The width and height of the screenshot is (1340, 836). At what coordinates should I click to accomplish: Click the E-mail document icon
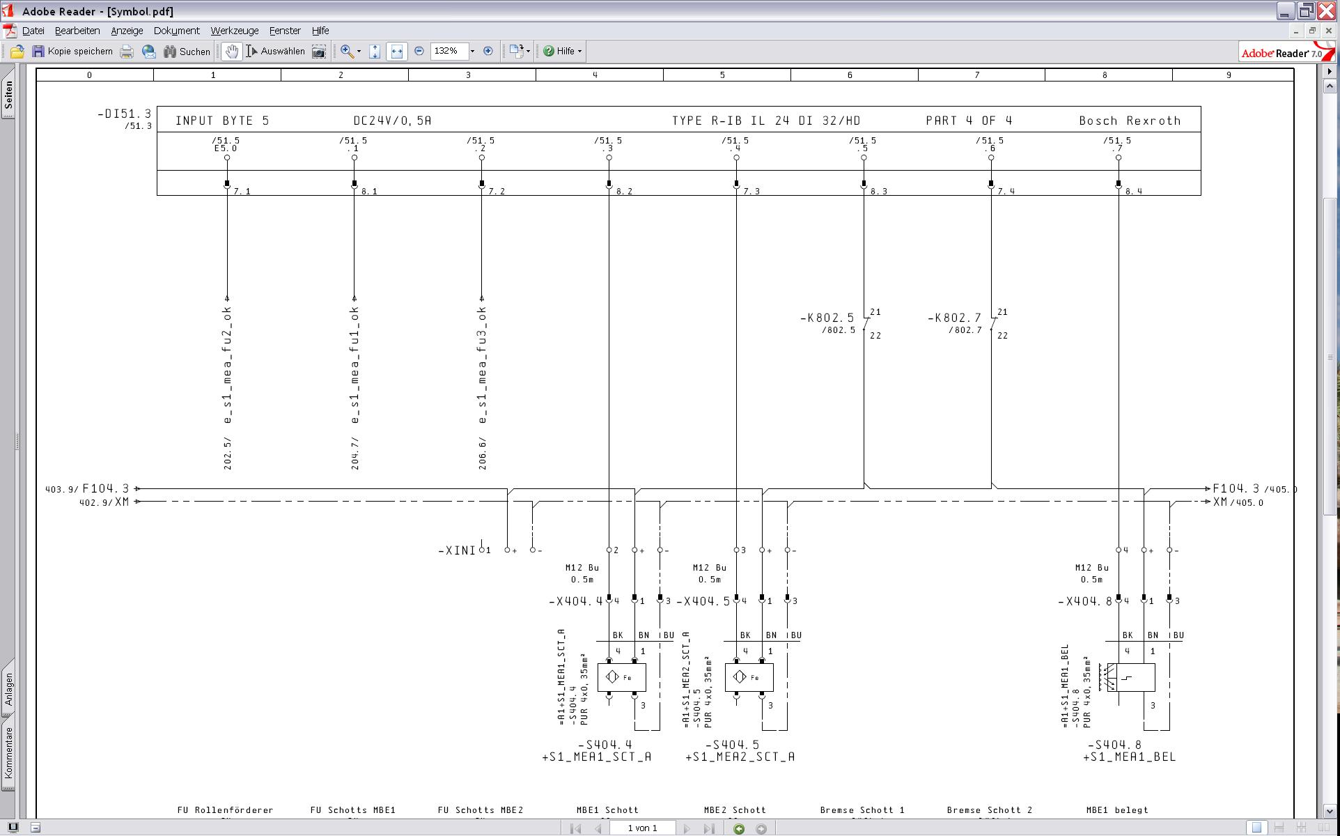[x=148, y=52]
